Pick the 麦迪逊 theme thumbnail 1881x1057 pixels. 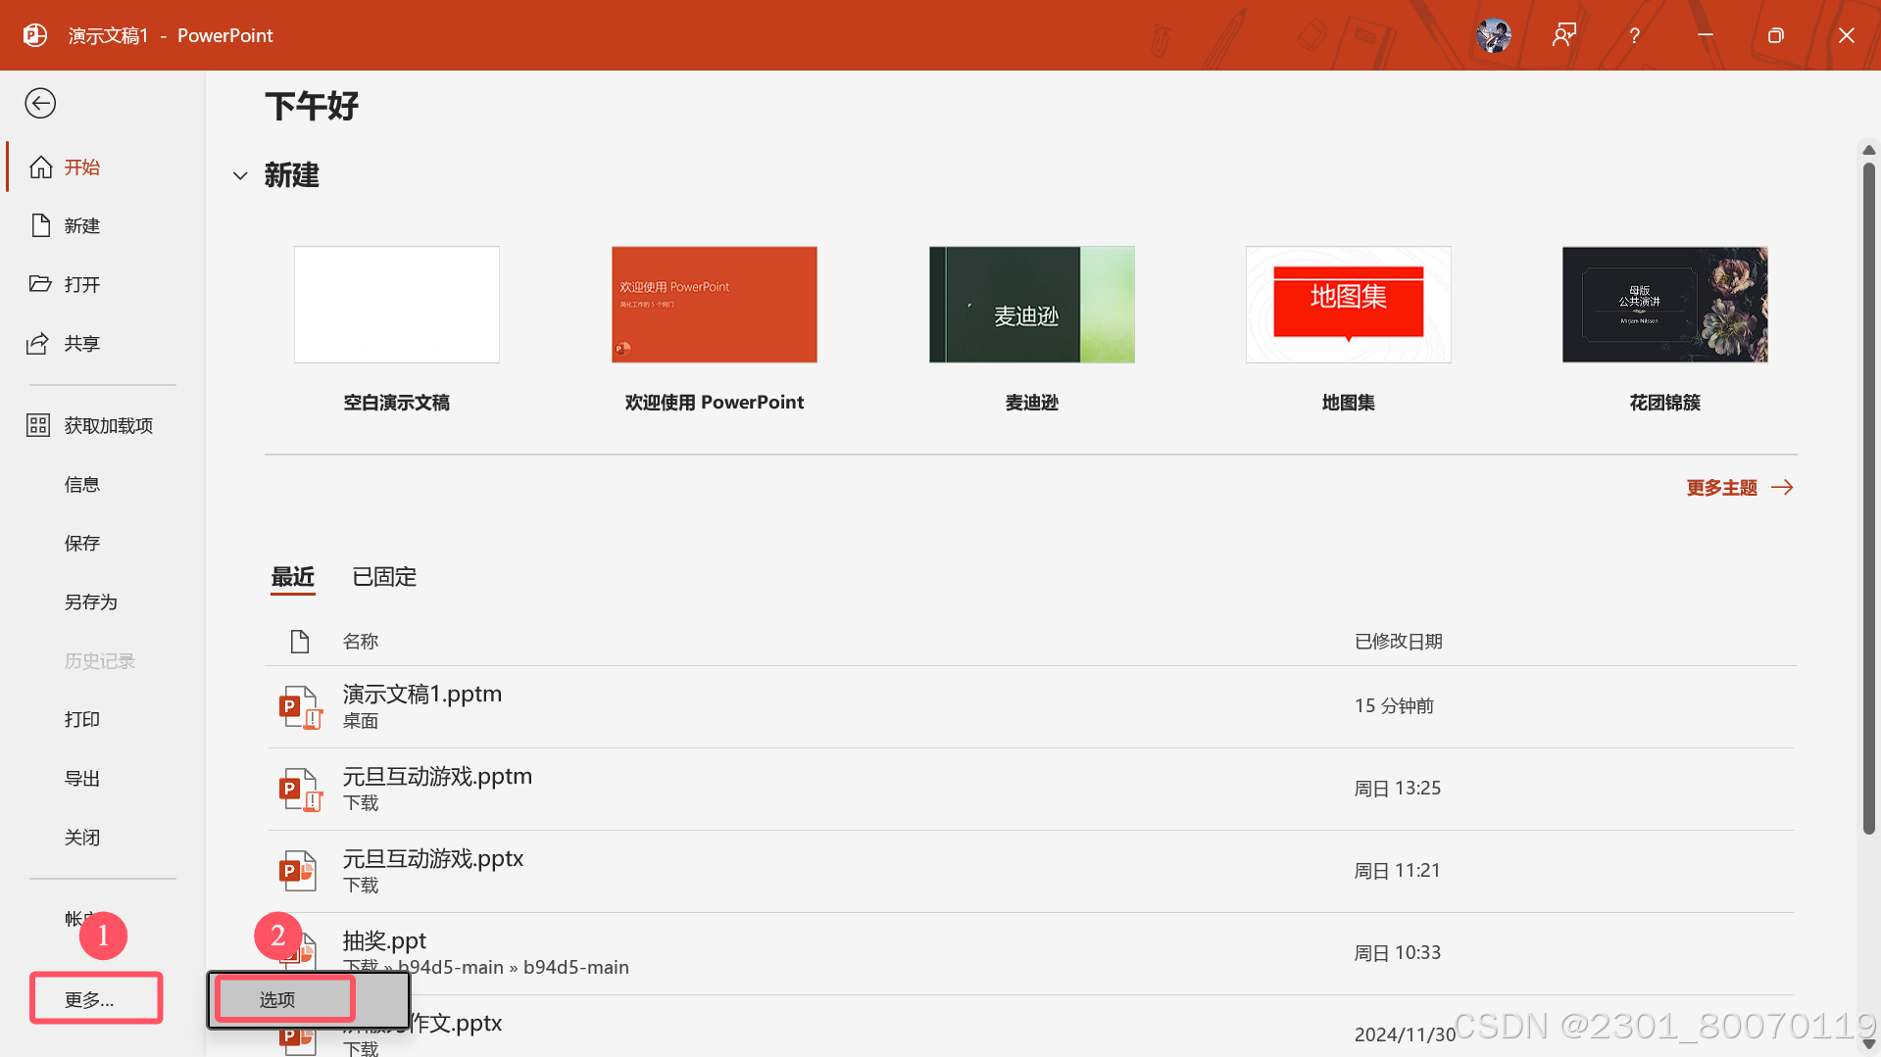tap(1032, 305)
